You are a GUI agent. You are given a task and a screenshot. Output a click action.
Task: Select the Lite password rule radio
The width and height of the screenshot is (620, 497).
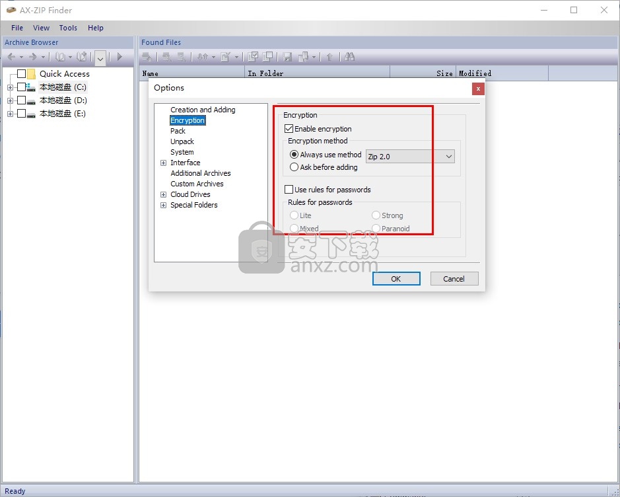294,215
